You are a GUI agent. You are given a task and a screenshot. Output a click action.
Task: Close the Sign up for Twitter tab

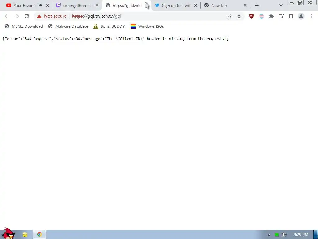pos(196,6)
